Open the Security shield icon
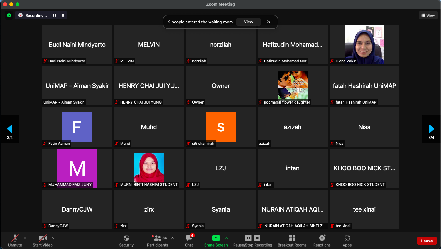 [126, 238]
